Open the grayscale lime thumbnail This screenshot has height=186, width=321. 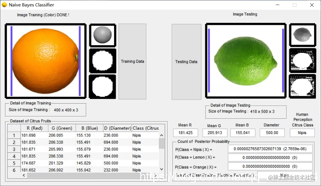(x=302, y=35)
